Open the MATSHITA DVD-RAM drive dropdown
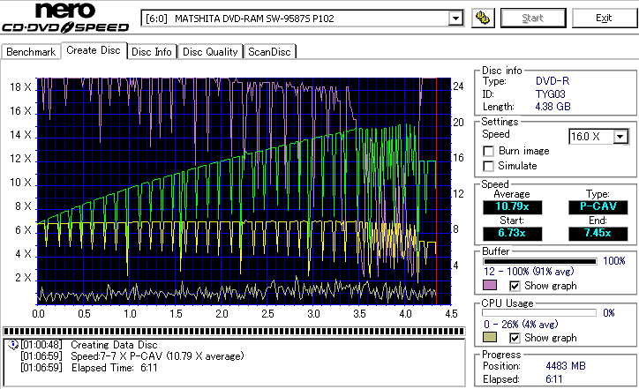This screenshot has width=639, height=389. 455,19
